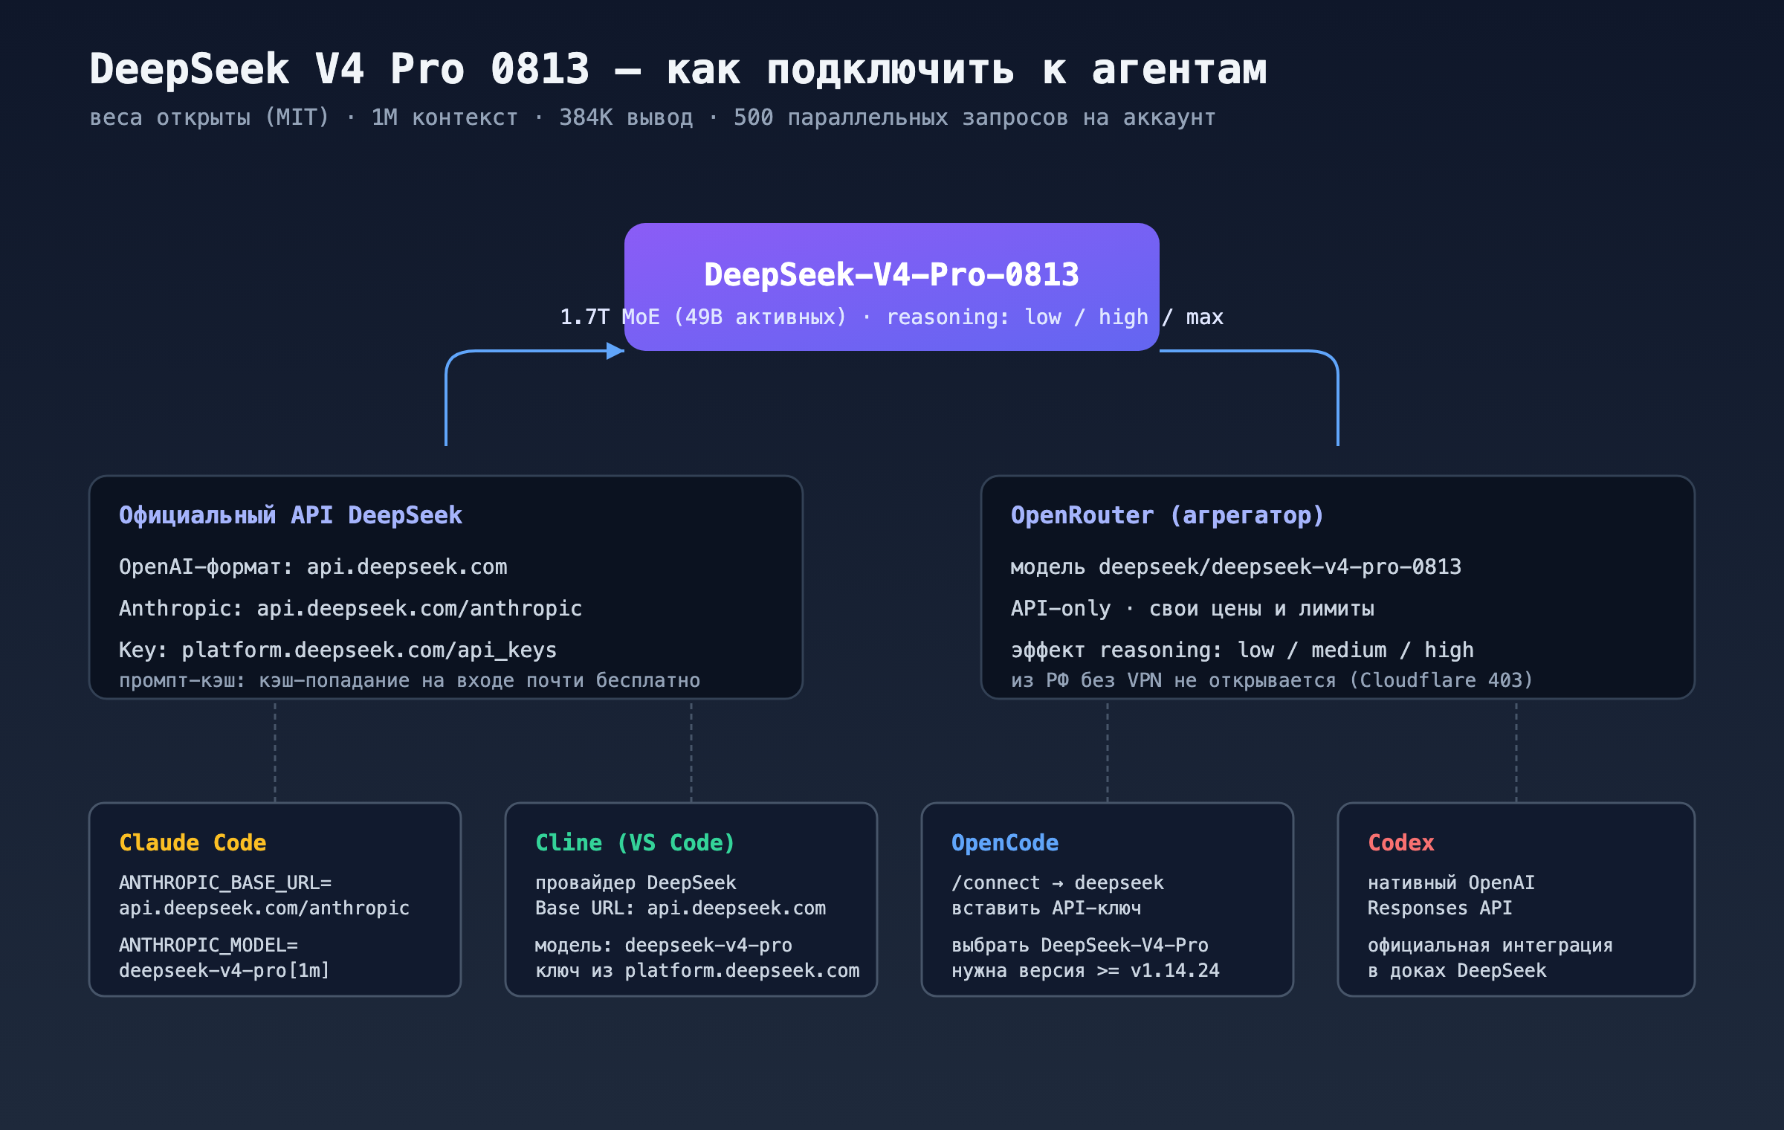This screenshot has width=1784, height=1130.
Task: Select the purple DeepSeek-V4-Pro-0813 node heading
Action: pos(891,274)
